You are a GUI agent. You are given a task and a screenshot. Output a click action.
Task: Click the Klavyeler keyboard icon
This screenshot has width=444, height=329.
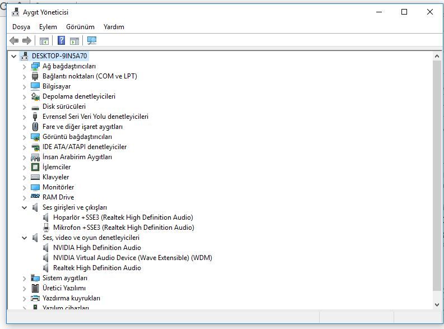[x=35, y=178]
